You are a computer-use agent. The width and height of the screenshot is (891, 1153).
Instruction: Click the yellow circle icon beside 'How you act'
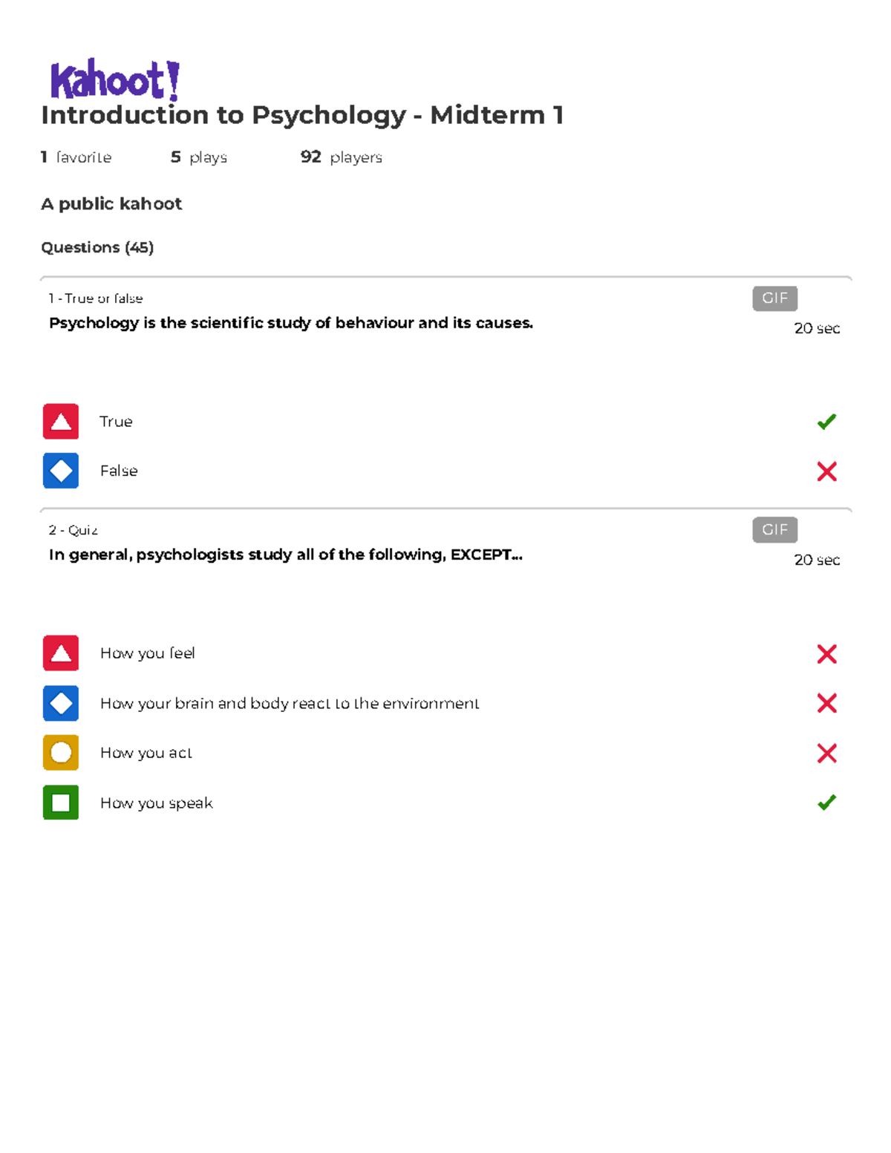(x=61, y=753)
